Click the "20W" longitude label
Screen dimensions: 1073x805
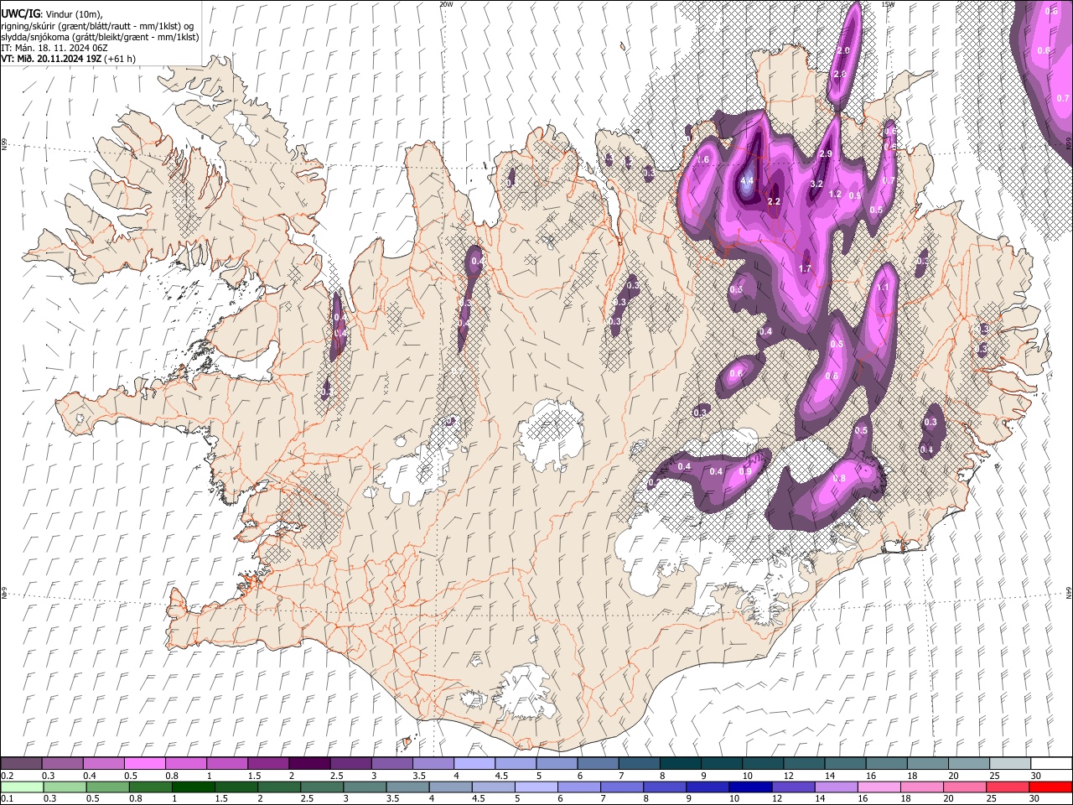point(446,4)
